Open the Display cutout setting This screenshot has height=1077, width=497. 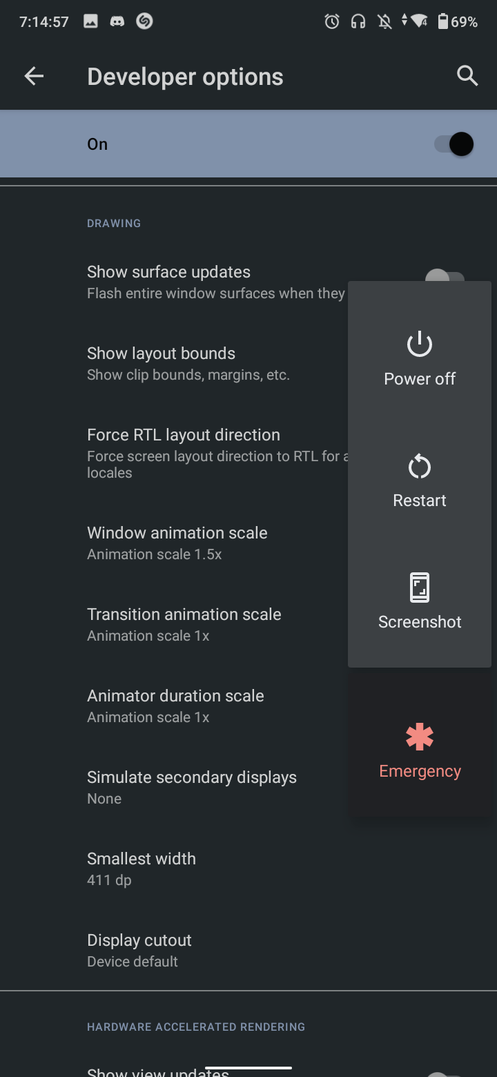[248, 950]
